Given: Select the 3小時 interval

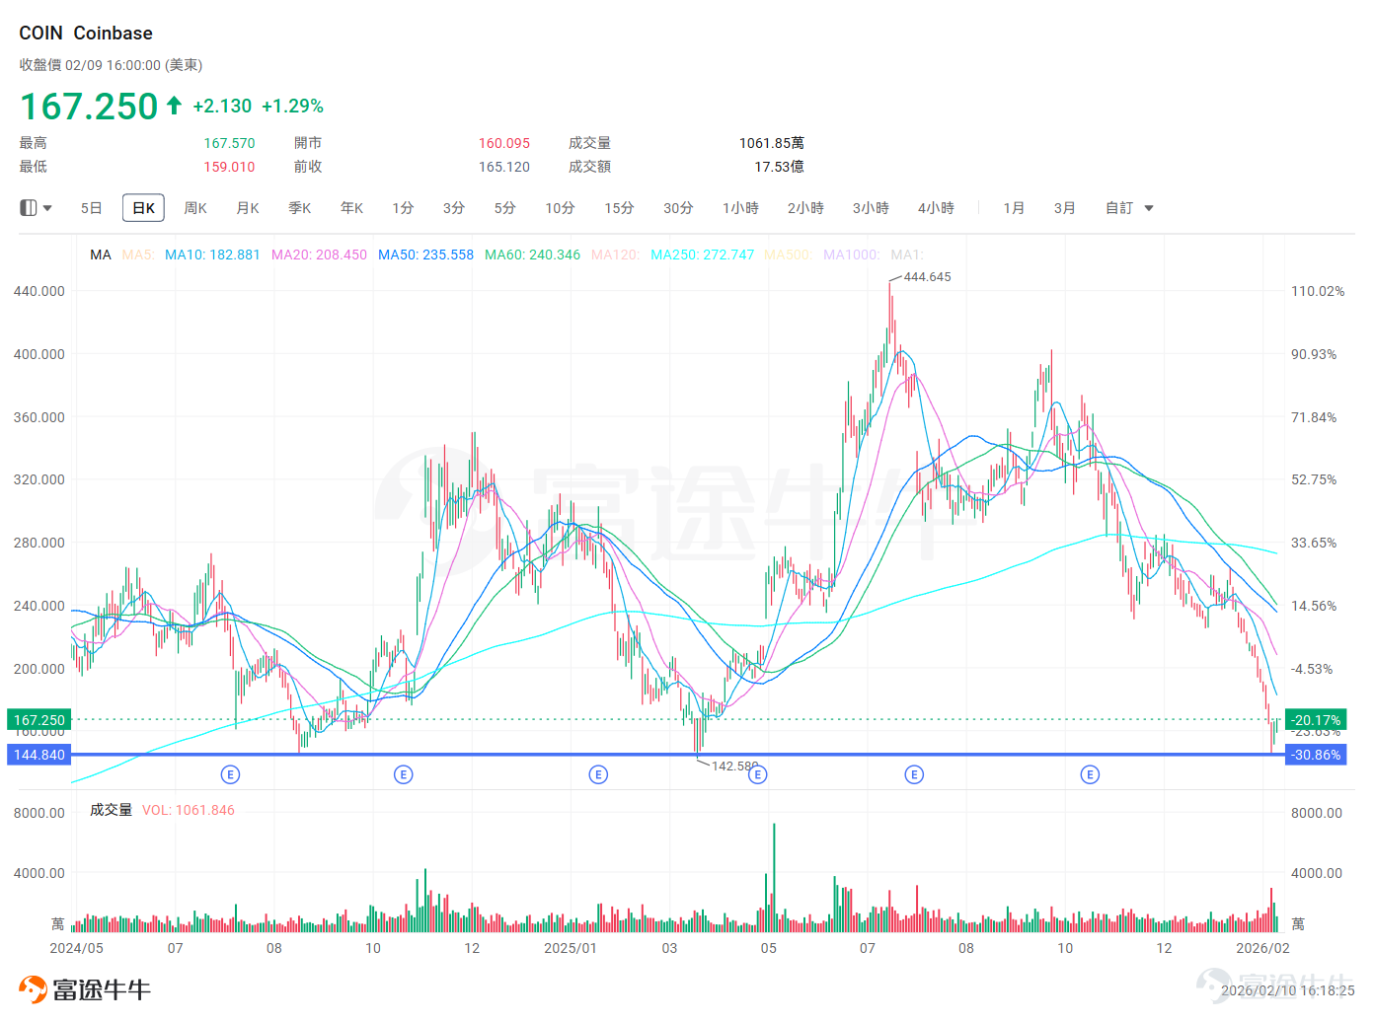Looking at the screenshot, I should (x=871, y=208).
